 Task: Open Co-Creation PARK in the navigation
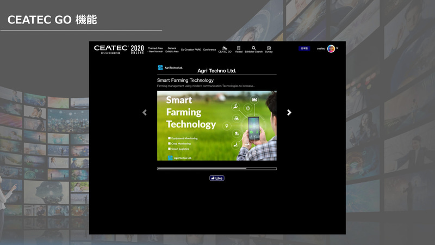click(191, 50)
